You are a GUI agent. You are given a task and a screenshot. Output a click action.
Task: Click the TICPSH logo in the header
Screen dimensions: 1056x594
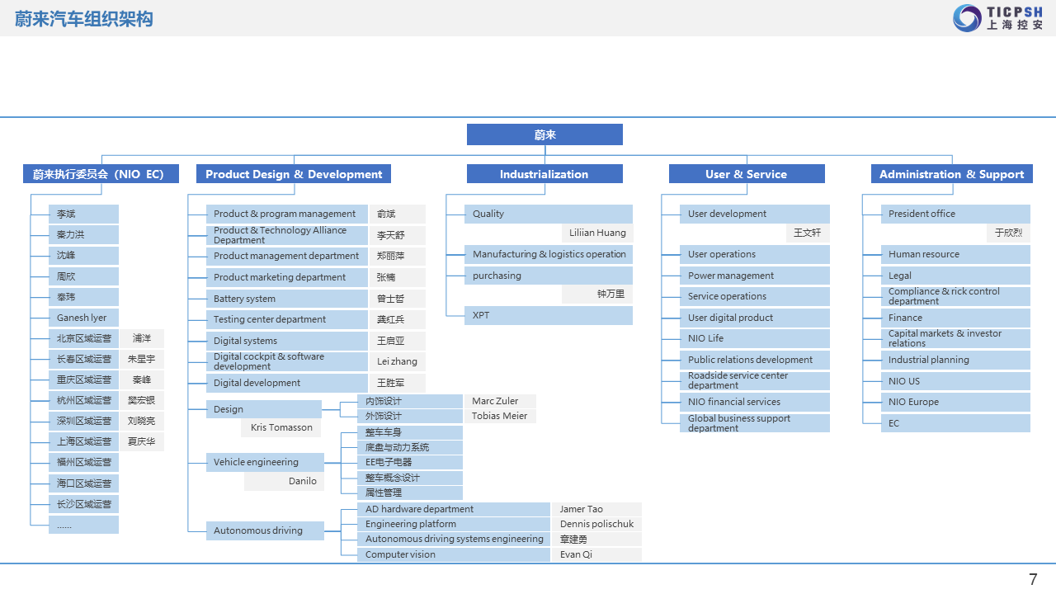997,17
